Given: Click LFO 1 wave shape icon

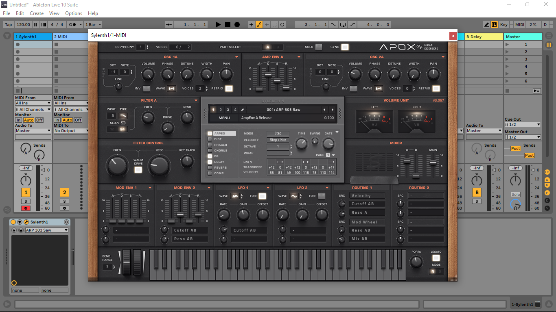Looking at the screenshot, I should click(235, 196).
